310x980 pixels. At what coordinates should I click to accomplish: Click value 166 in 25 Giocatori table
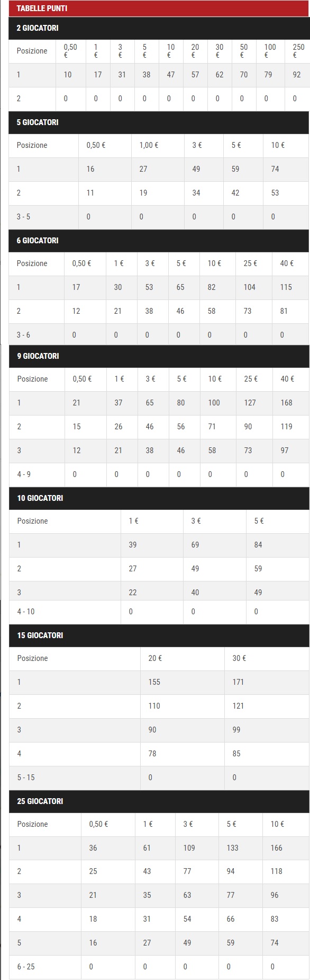click(x=277, y=848)
